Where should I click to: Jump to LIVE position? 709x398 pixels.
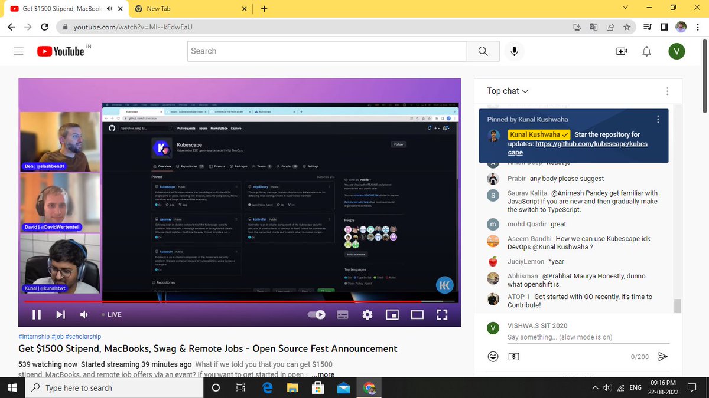click(110, 314)
